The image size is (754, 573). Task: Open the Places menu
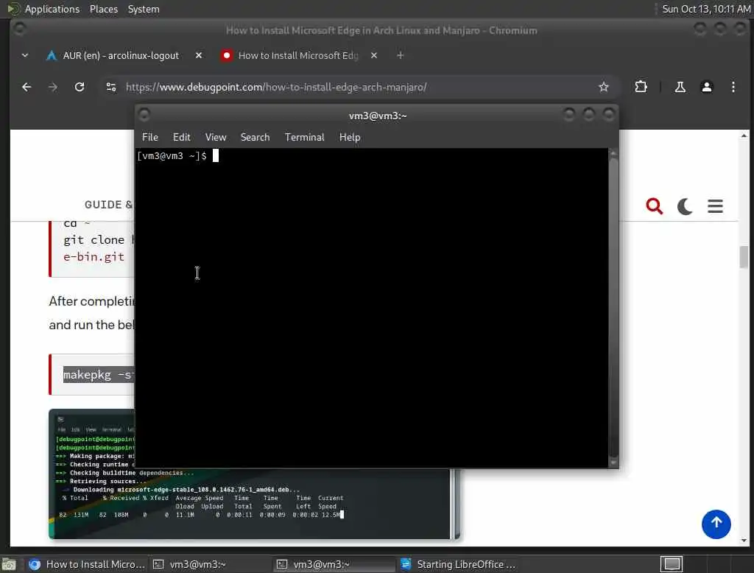click(104, 9)
